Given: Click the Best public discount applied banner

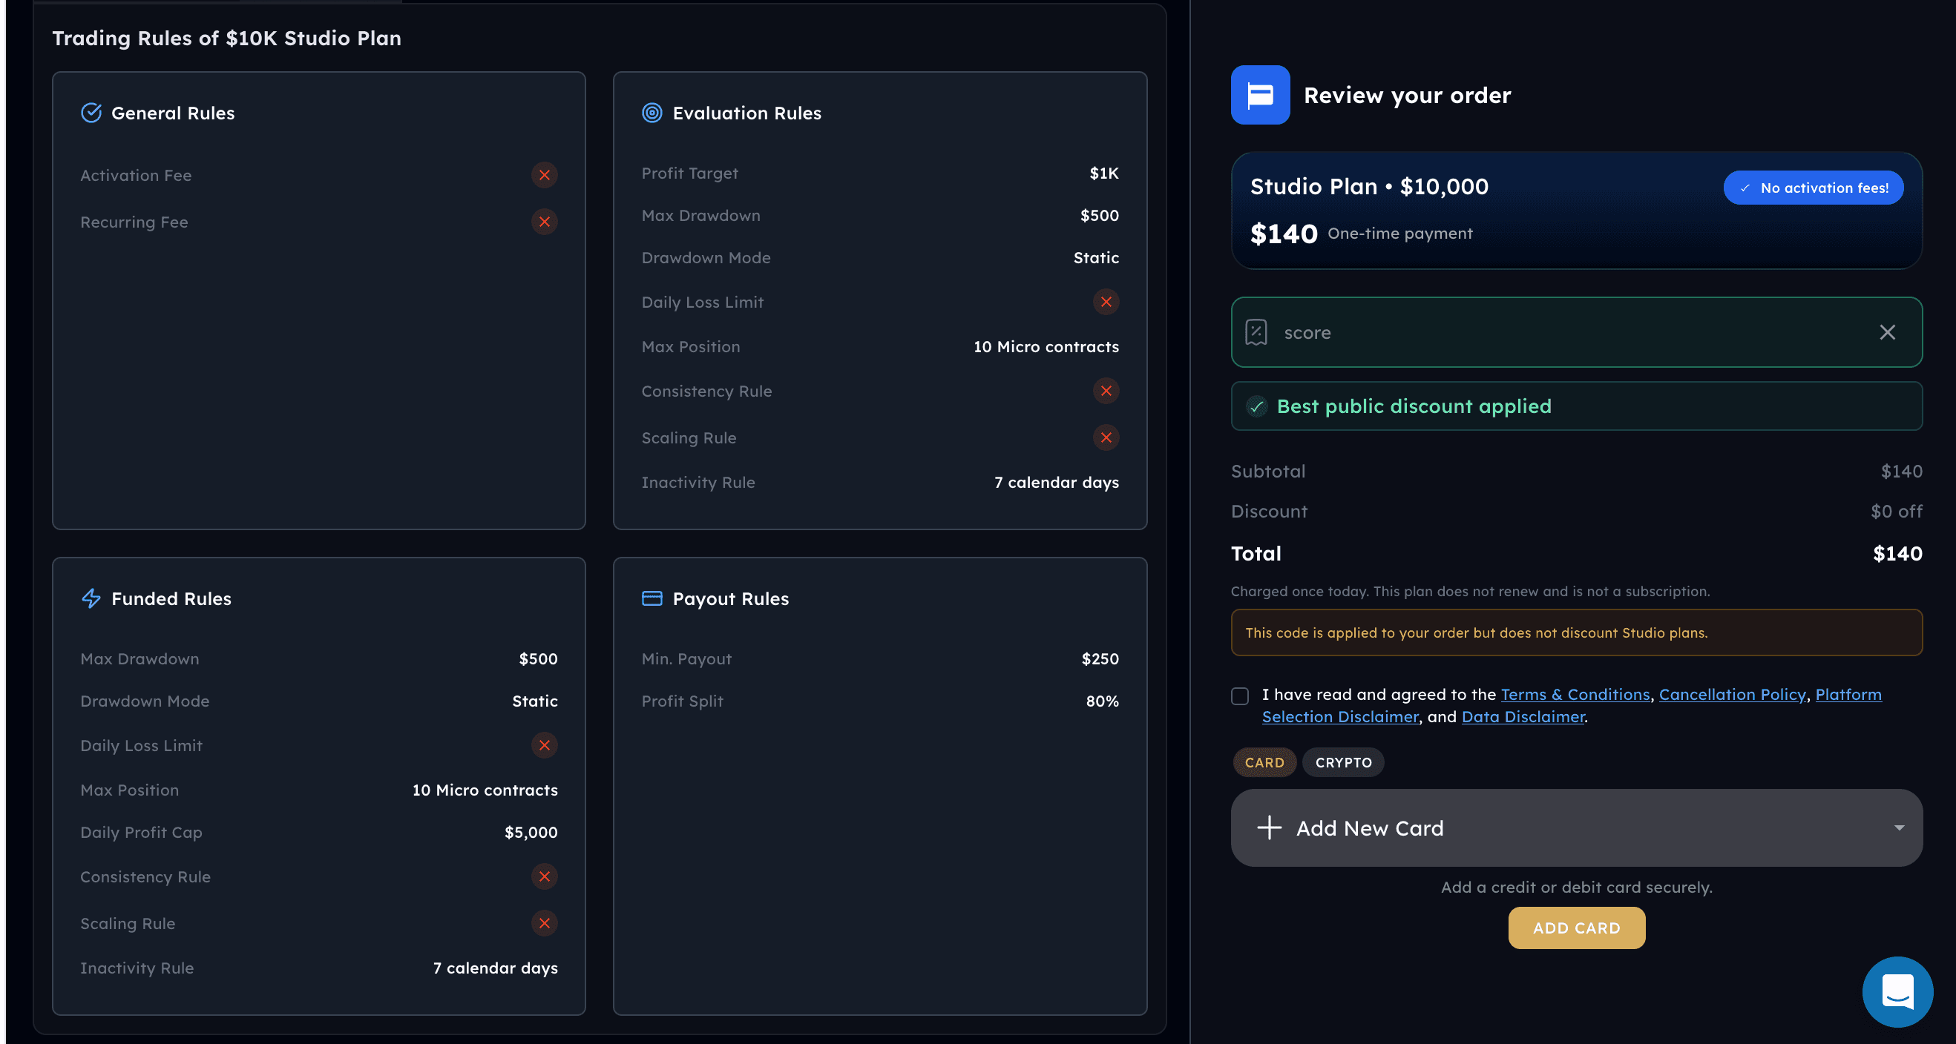Looking at the screenshot, I should (x=1576, y=406).
